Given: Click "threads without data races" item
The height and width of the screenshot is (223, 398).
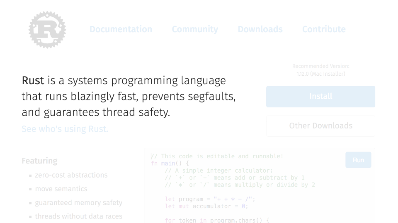Looking at the screenshot, I should click(x=79, y=216).
